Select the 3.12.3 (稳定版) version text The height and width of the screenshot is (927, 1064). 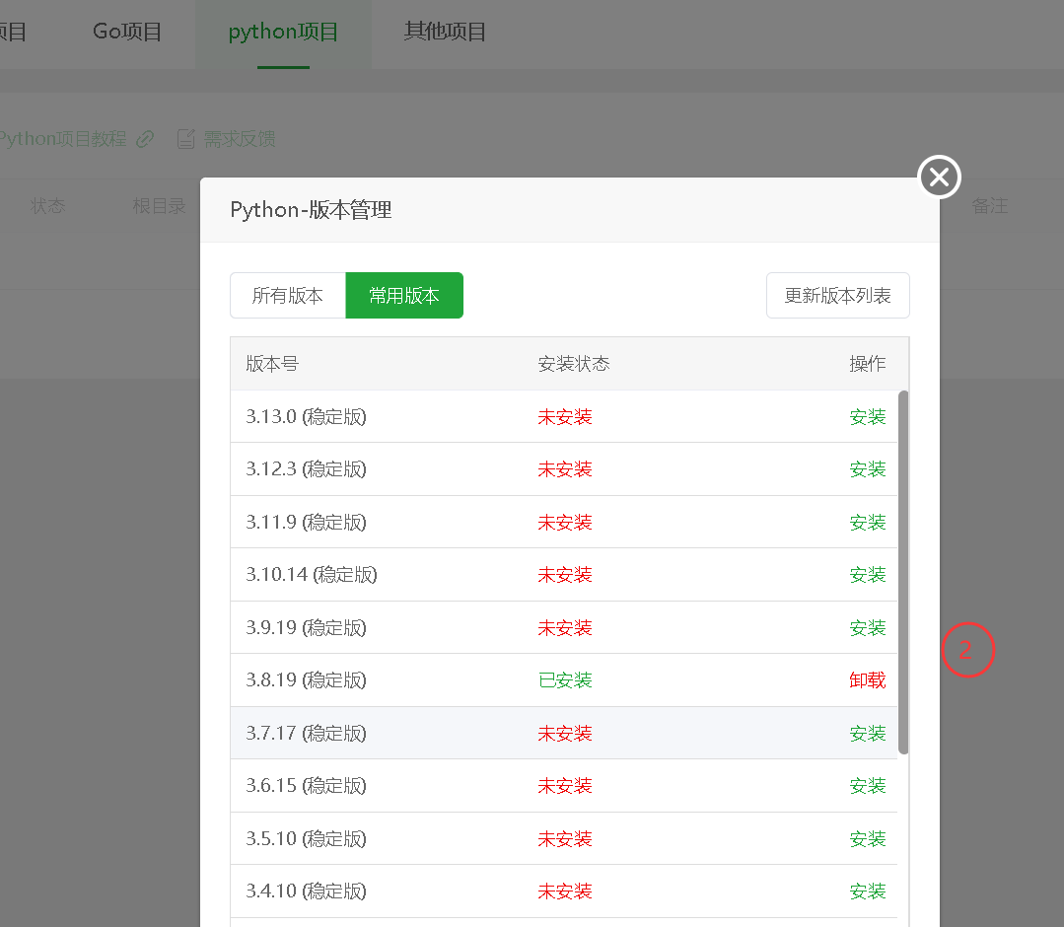click(306, 469)
